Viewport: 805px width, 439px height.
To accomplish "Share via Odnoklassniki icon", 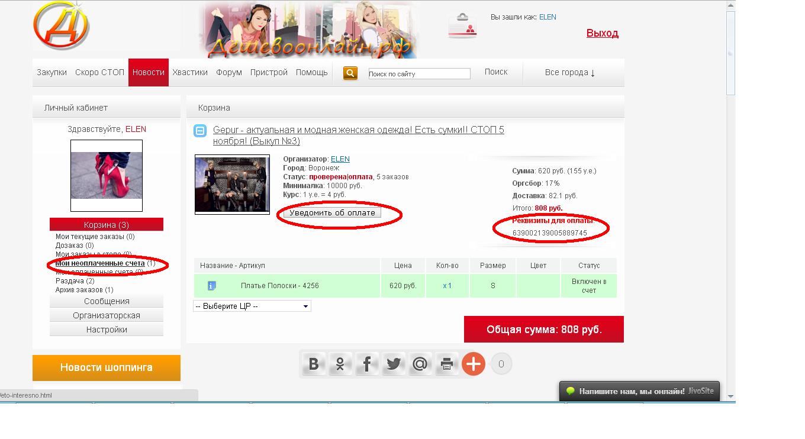I will click(340, 364).
